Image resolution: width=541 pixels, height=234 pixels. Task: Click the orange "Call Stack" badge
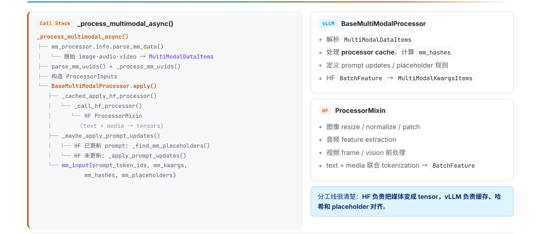point(55,23)
